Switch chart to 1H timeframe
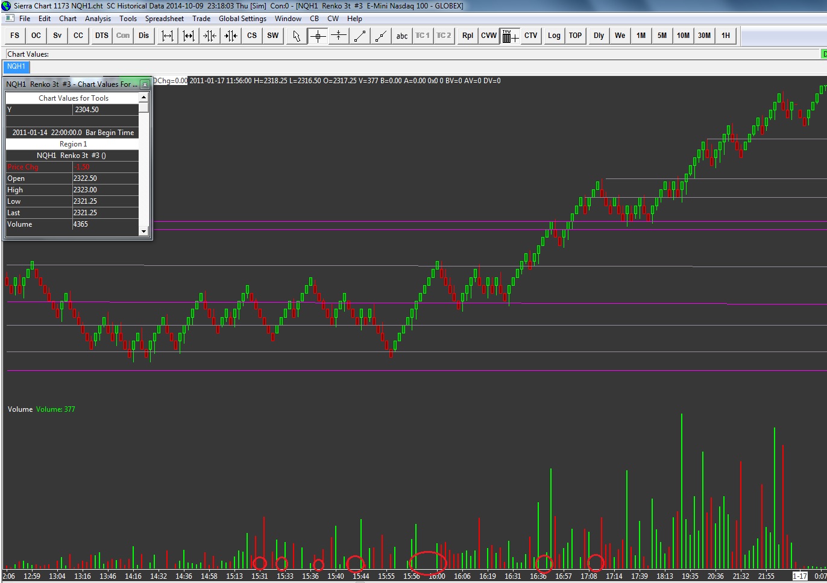The width and height of the screenshot is (827, 583). (726, 36)
